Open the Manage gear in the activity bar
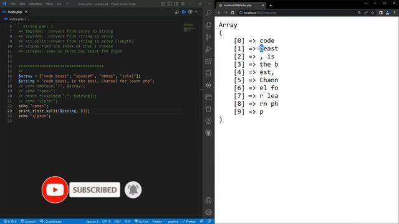Image resolution: width=399 pixels, height=224 pixels. pyautogui.click(x=208, y=212)
